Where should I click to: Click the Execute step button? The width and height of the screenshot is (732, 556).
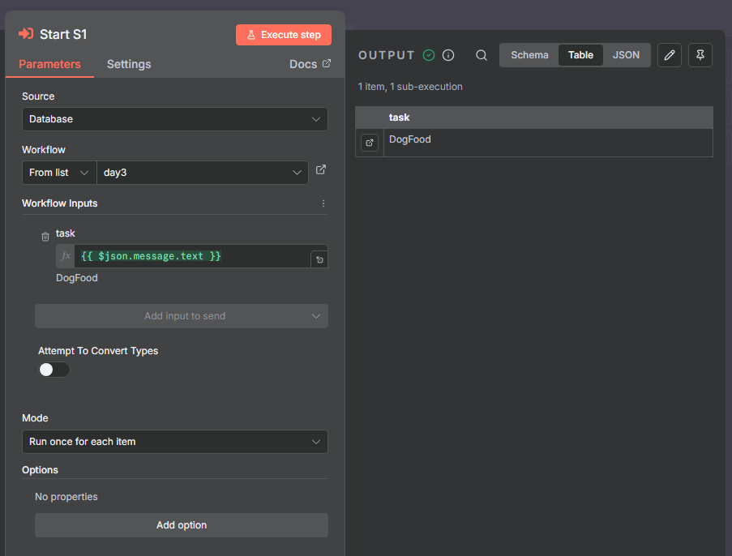point(283,35)
